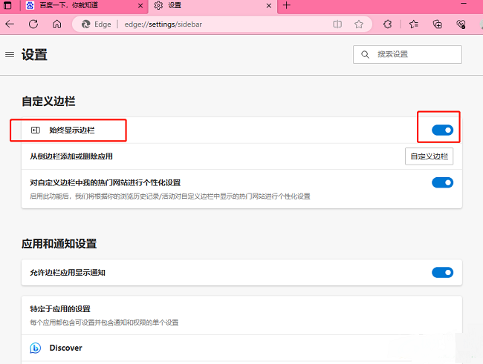The width and height of the screenshot is (483, 364).
Task: Disable the 始终显示边栏 toggle
Action: 442,130
